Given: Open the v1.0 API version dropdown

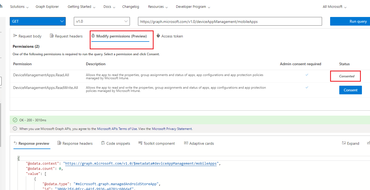Looking at the screenshot, I should click(102, 21).
